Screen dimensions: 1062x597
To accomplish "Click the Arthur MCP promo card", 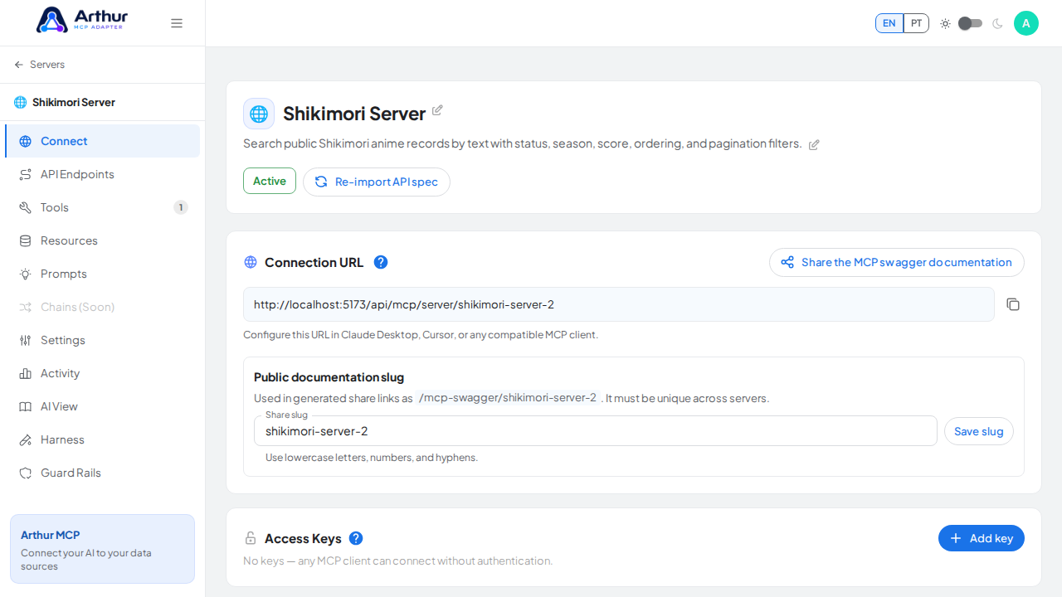I will tap(103, 549).
